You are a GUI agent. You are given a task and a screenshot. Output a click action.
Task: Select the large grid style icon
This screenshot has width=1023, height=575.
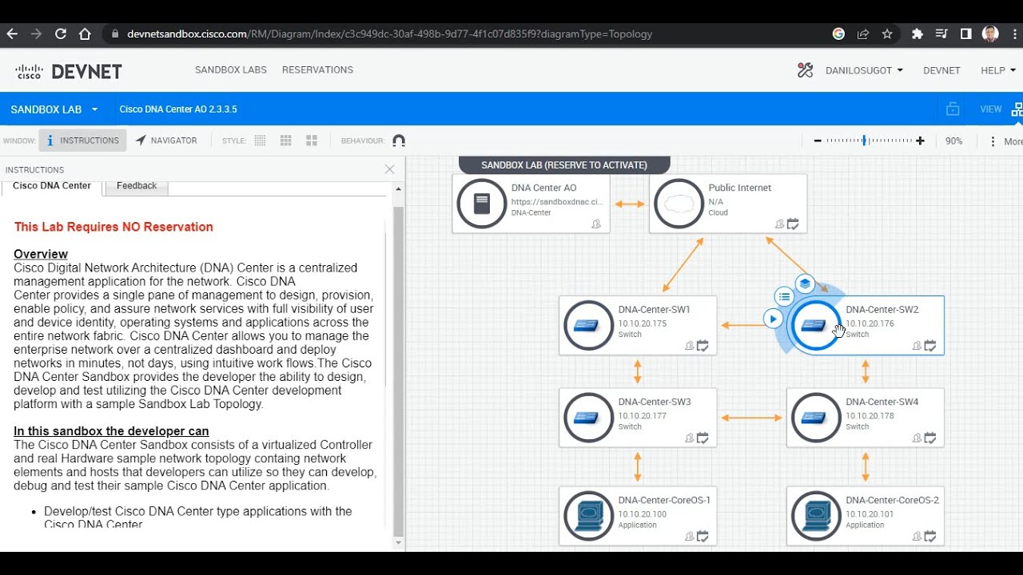[312, 141]
